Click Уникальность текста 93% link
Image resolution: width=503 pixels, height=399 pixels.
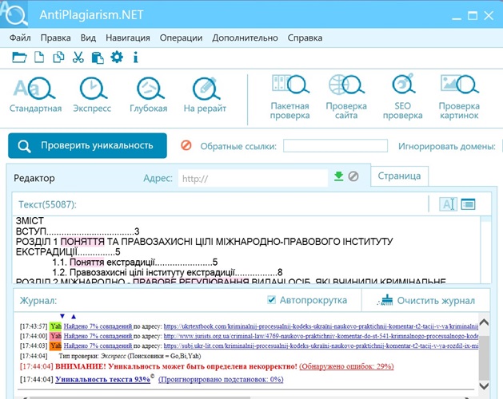pos(102,380)
